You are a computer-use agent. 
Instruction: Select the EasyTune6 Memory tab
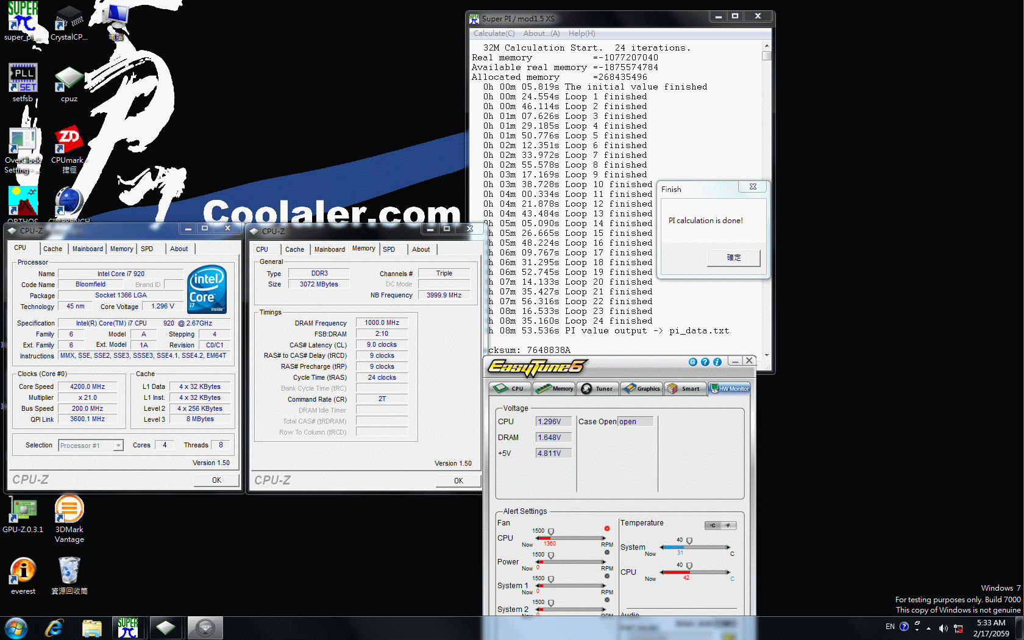point(555,388)
